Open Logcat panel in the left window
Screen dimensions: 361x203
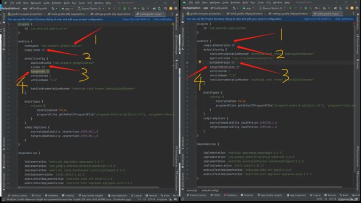[136, 195]
